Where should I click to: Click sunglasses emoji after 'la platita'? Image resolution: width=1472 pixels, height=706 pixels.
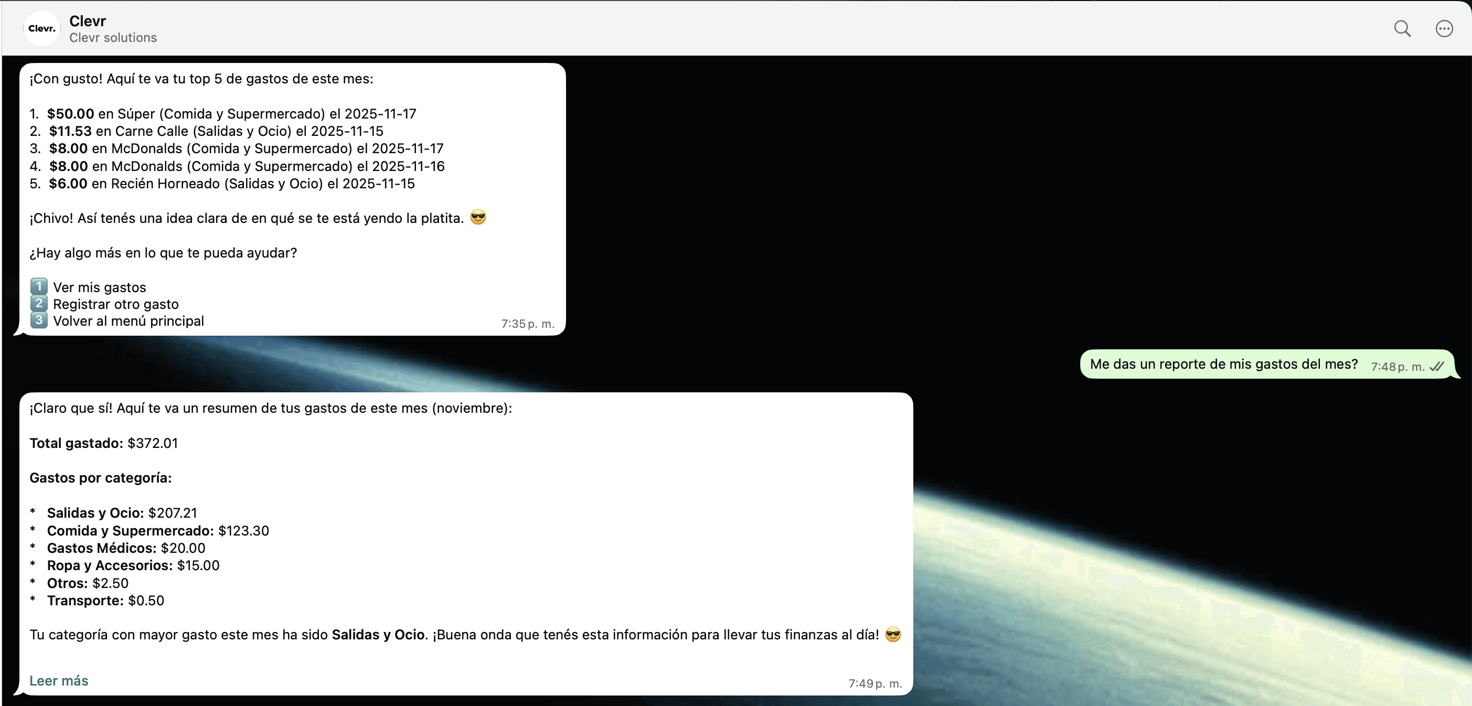coord(478,218)
